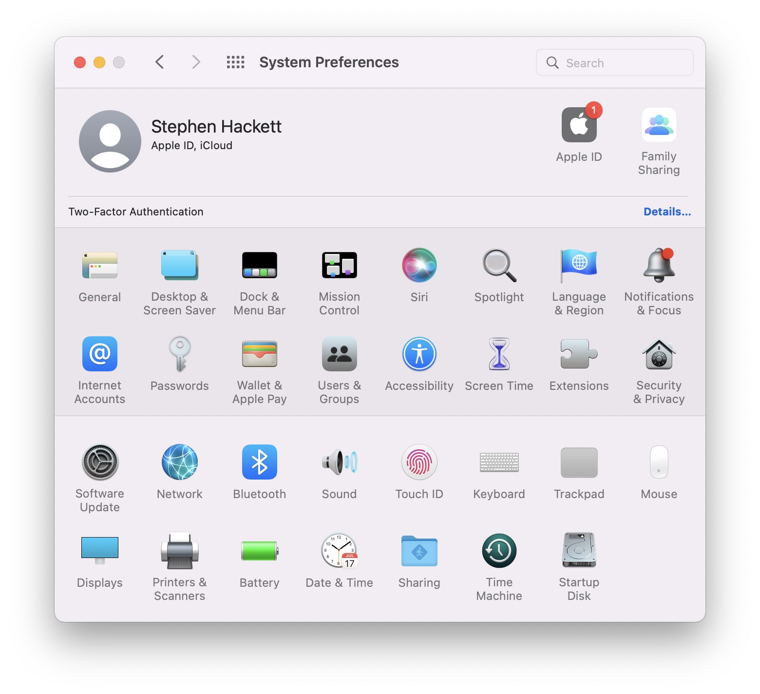Open Touch ID settings
The image size is (760, 694).
[x=419, y=463]
